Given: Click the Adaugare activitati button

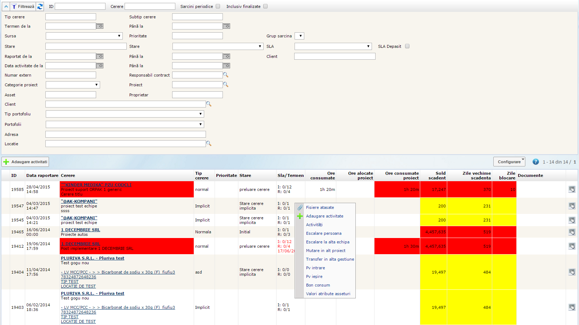Looking at the screenshot, I should (25, 162).
